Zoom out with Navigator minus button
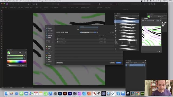The image size is (173, 97). (x=145, y=20)
